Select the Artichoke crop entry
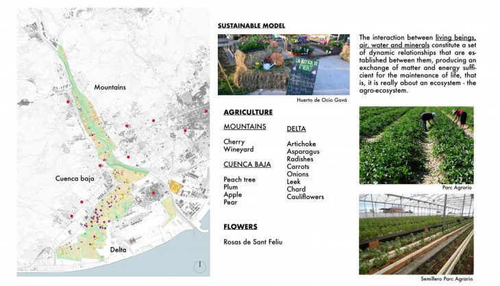Image resolution: width=500 pixels, height=286 pixels. point(302,144)
